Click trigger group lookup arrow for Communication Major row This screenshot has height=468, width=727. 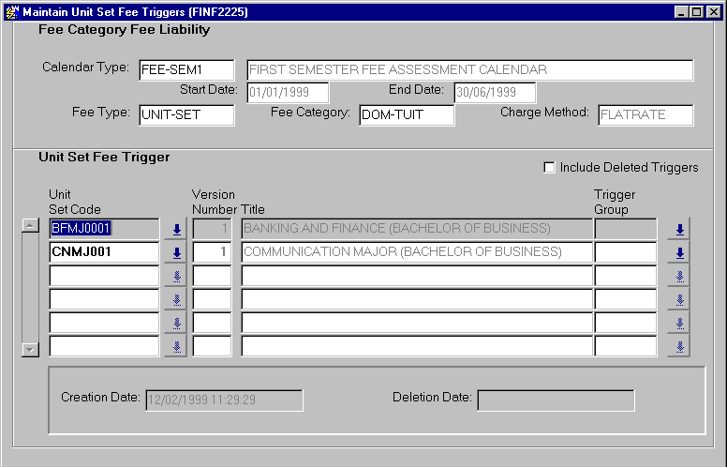pyautogui.click(x=680, y=252)
